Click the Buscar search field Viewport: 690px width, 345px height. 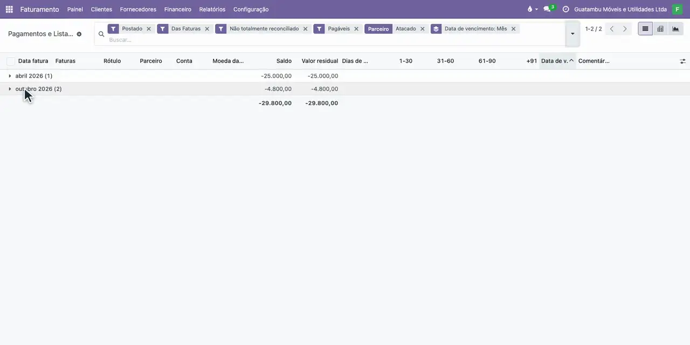[334, 40]
